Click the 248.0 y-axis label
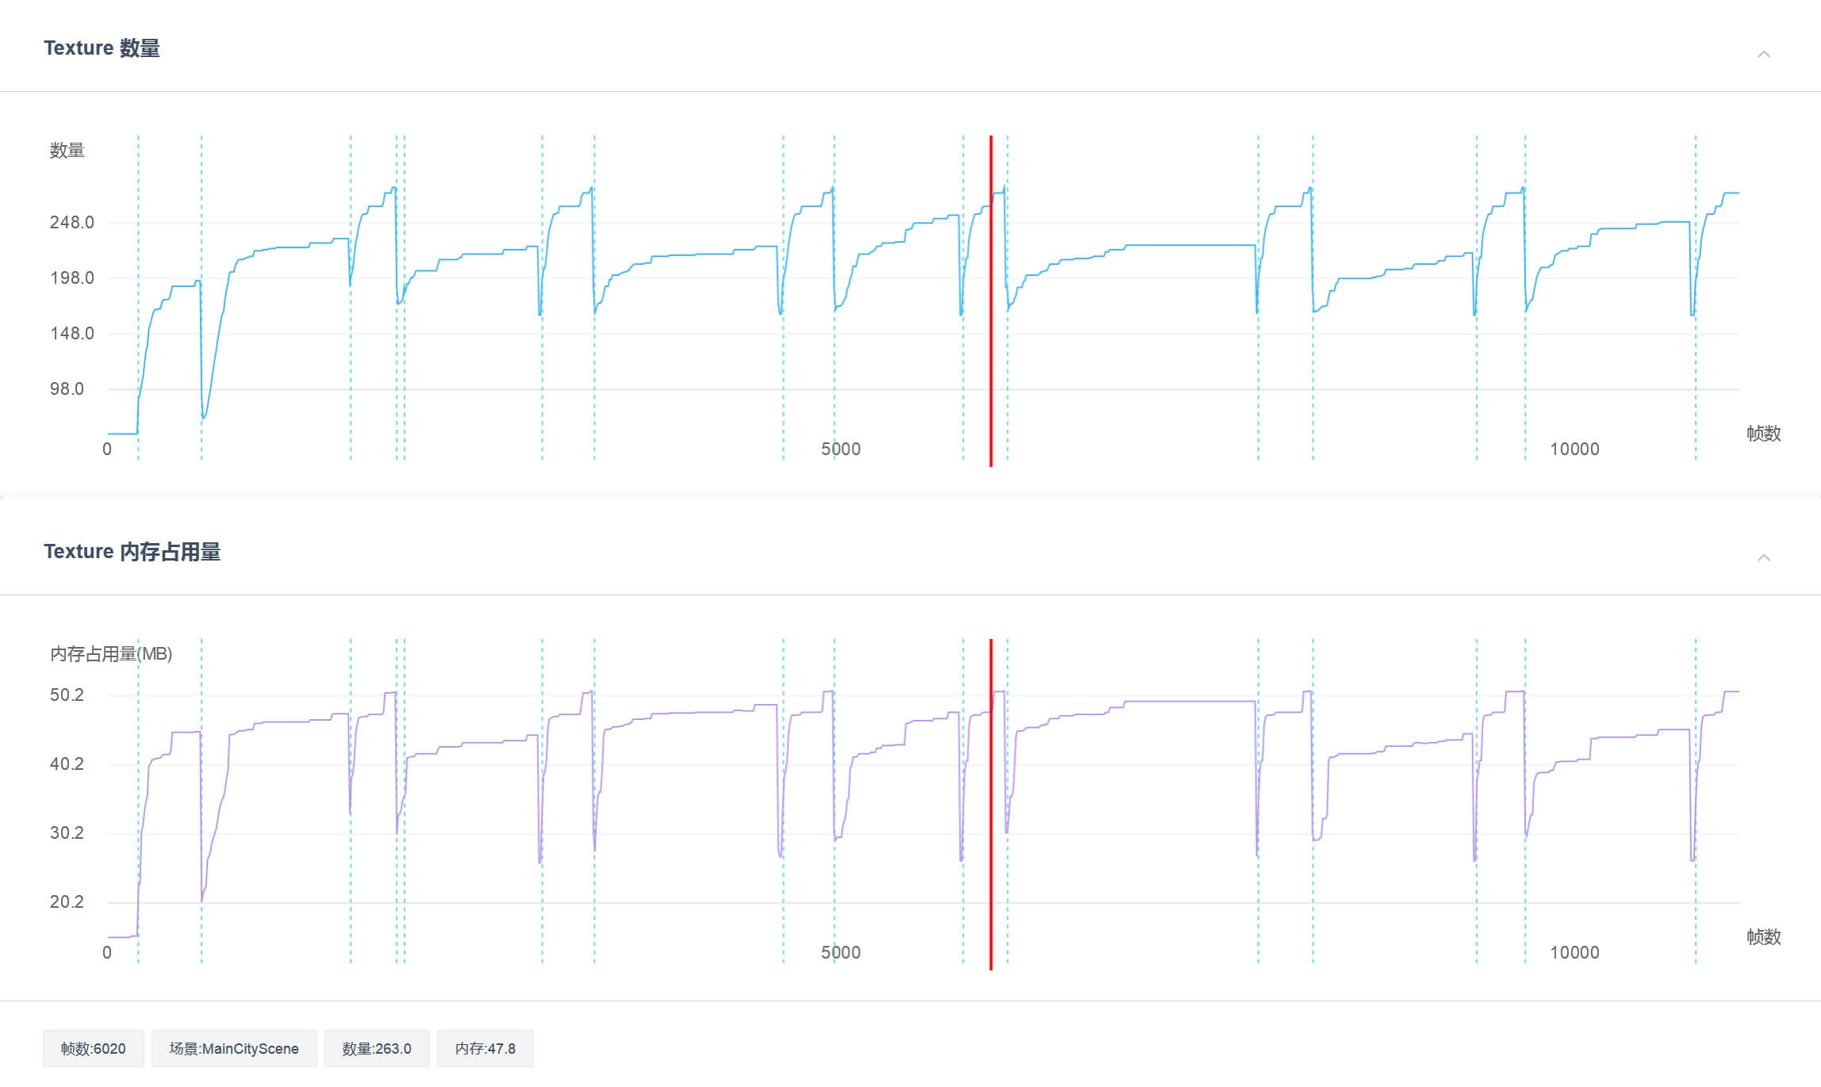1821x1087 pixels. [x=71, y=222]
